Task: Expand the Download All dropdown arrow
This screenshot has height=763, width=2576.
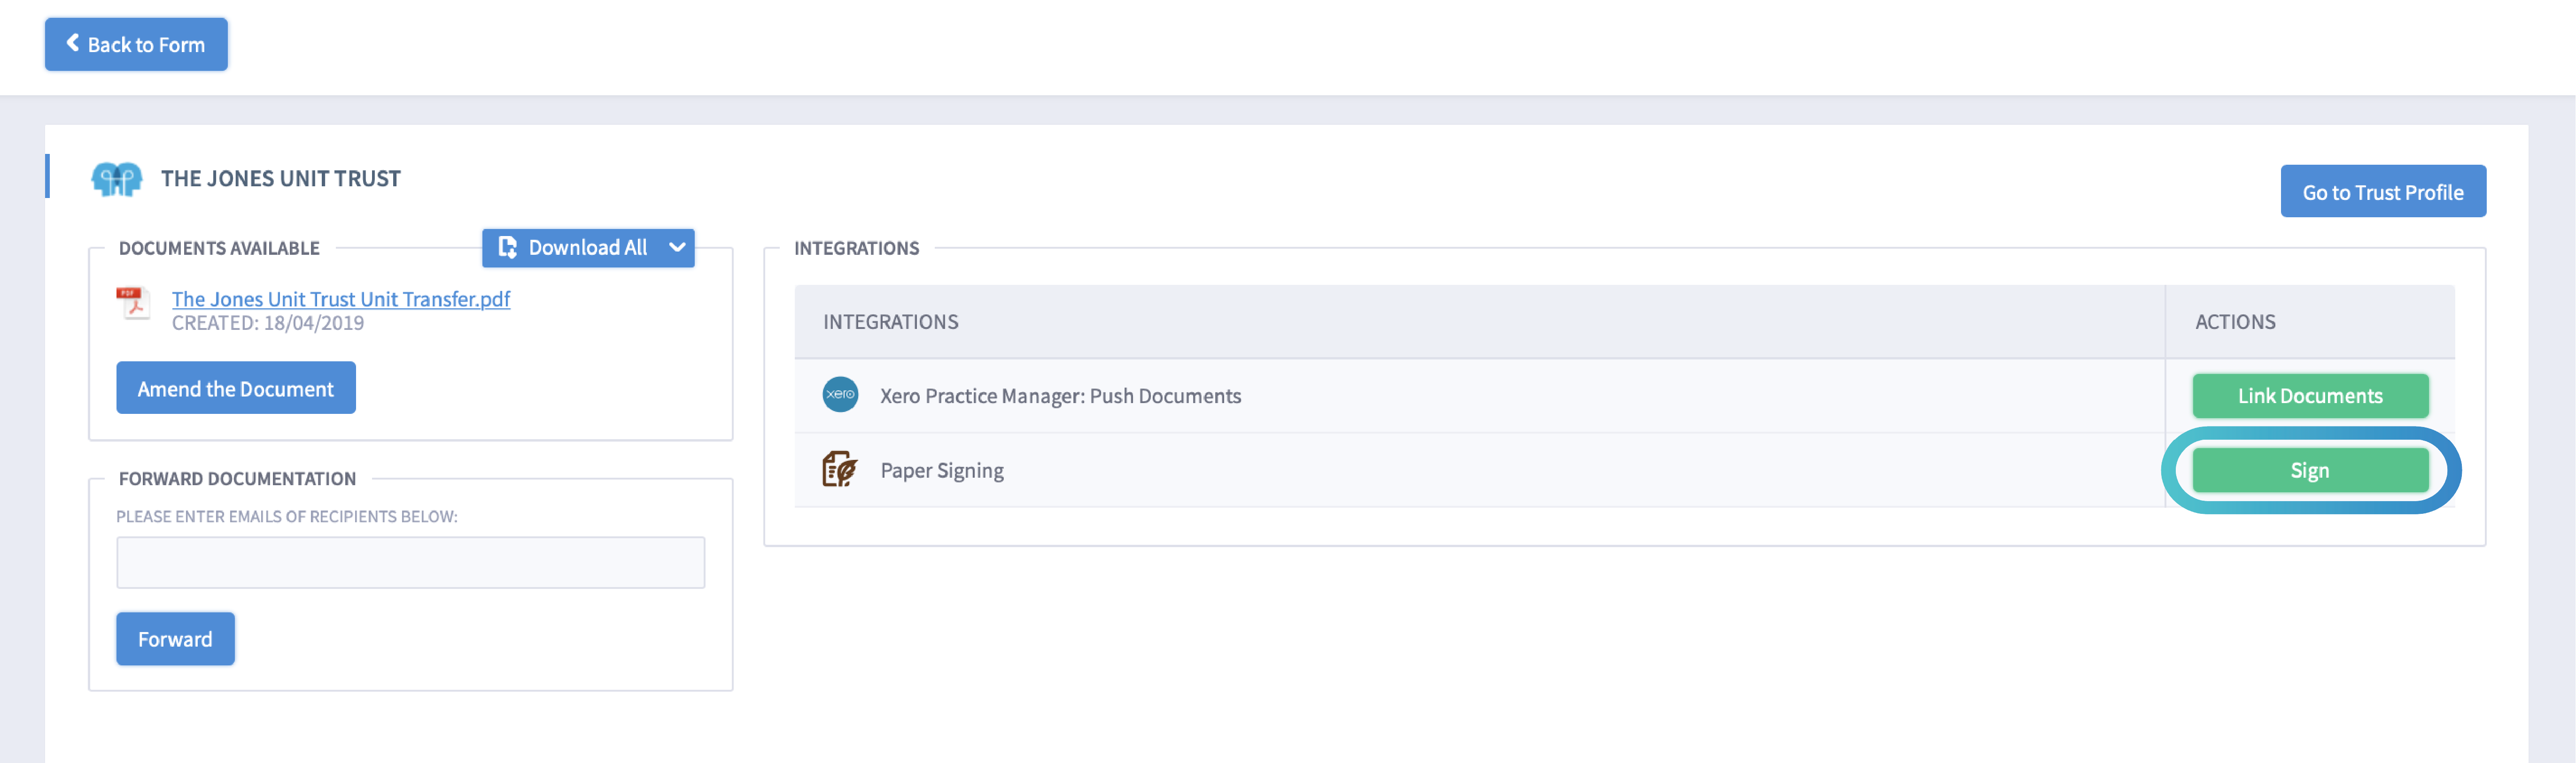Action: (x=677, y=248)
